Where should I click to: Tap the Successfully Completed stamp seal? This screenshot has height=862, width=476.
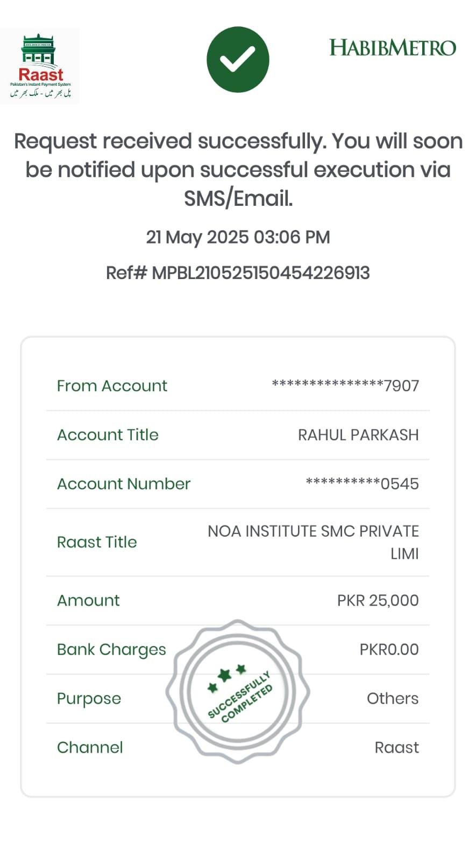238,692
